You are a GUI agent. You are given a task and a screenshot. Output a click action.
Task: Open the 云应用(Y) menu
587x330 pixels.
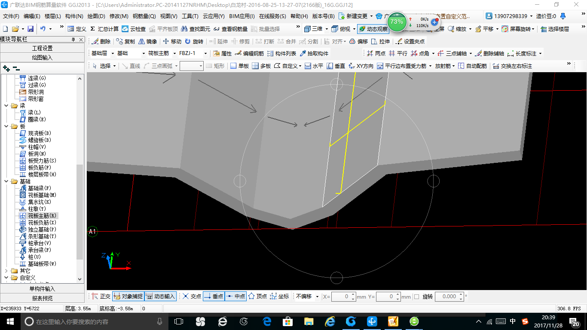coord(214,16)
